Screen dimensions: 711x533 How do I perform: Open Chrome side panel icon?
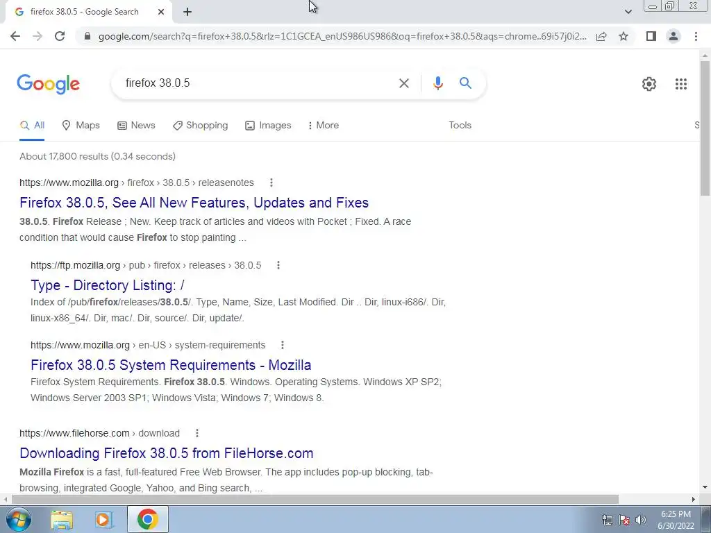tap(651, 36)
